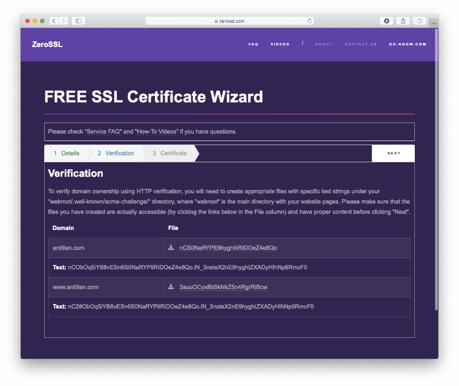
Task: Click the Safari share icon
Action: 403,21
